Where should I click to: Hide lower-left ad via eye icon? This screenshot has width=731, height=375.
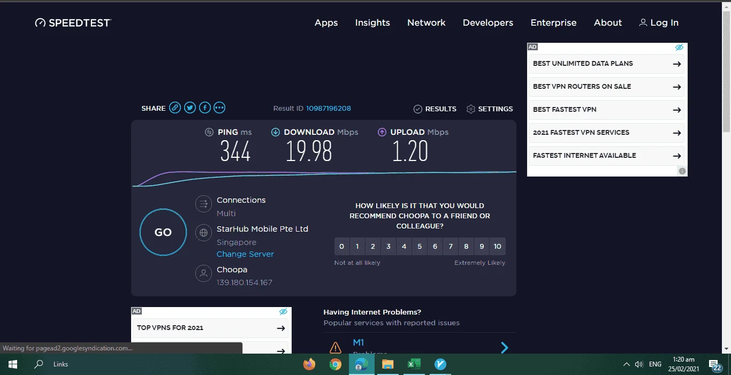[283, 311]
